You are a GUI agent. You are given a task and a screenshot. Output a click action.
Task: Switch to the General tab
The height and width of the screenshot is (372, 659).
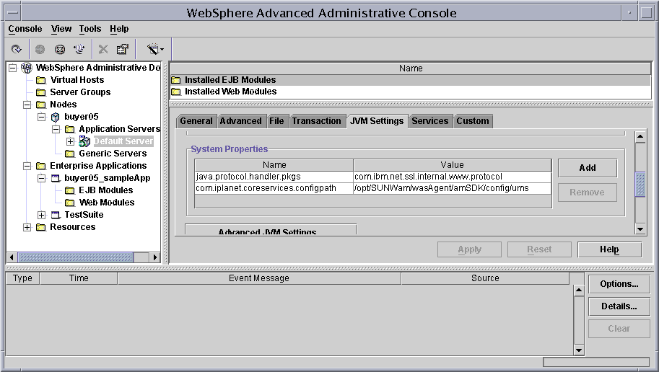point(196,121)
